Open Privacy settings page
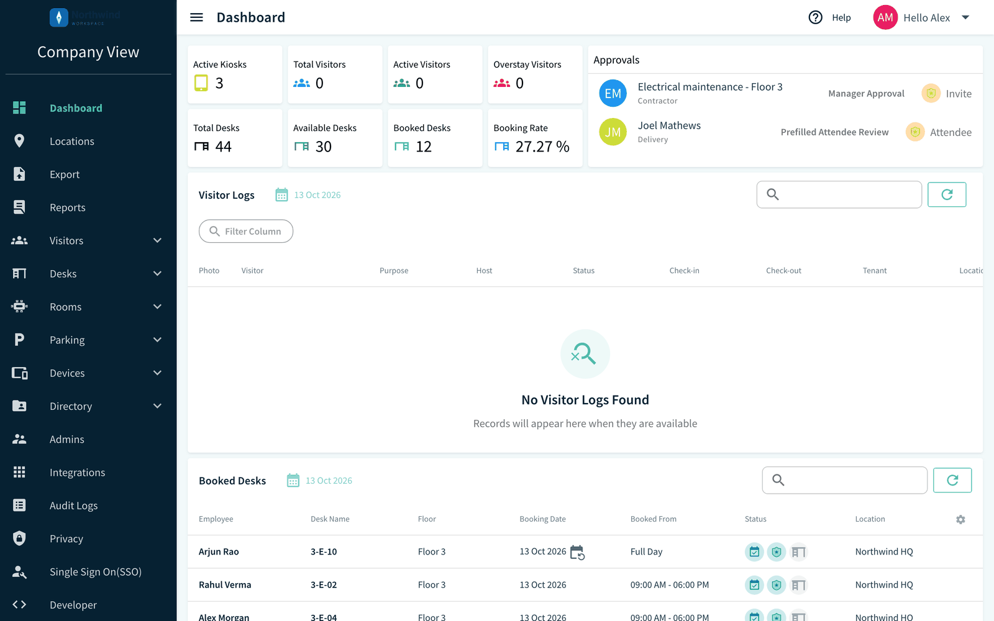This screenshot has height=621, width=994. tap(88, 538)
